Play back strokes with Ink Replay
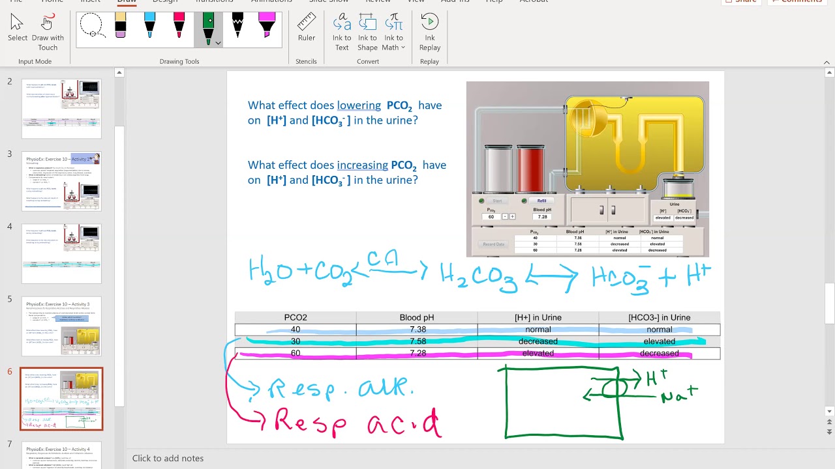The width and height of the screenshot is (835, 469). 430,33
